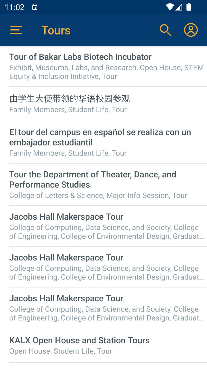
Task: Tap the 11:02 clock in status bar
Action: (x=14, y=7)
